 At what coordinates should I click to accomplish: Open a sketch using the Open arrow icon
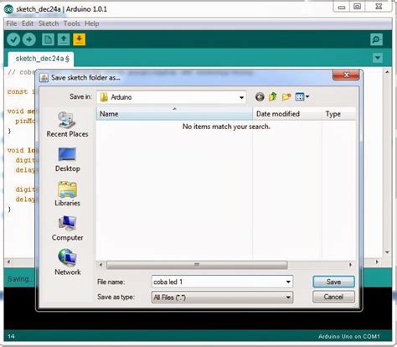click(64, 39)
